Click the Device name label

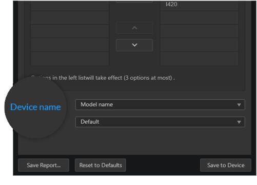35,107
